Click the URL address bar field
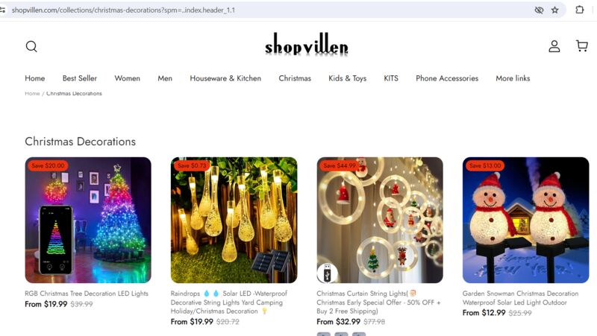The width and height of the screenshot is (597, 336). click(x=266, y=10)
